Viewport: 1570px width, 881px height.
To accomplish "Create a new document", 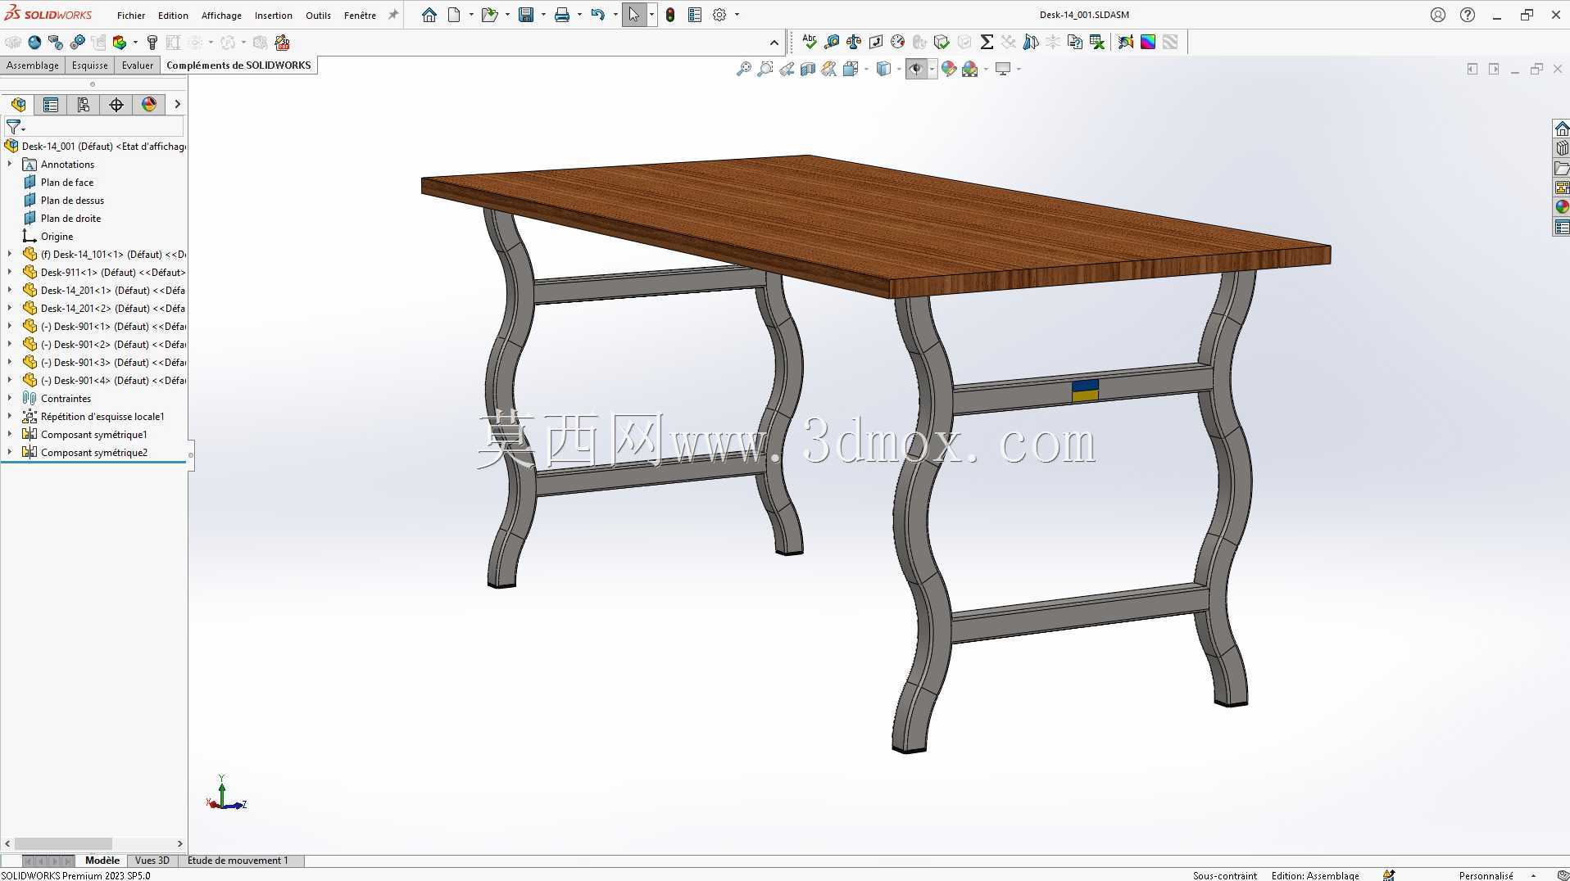I will [x=454, y=15].
